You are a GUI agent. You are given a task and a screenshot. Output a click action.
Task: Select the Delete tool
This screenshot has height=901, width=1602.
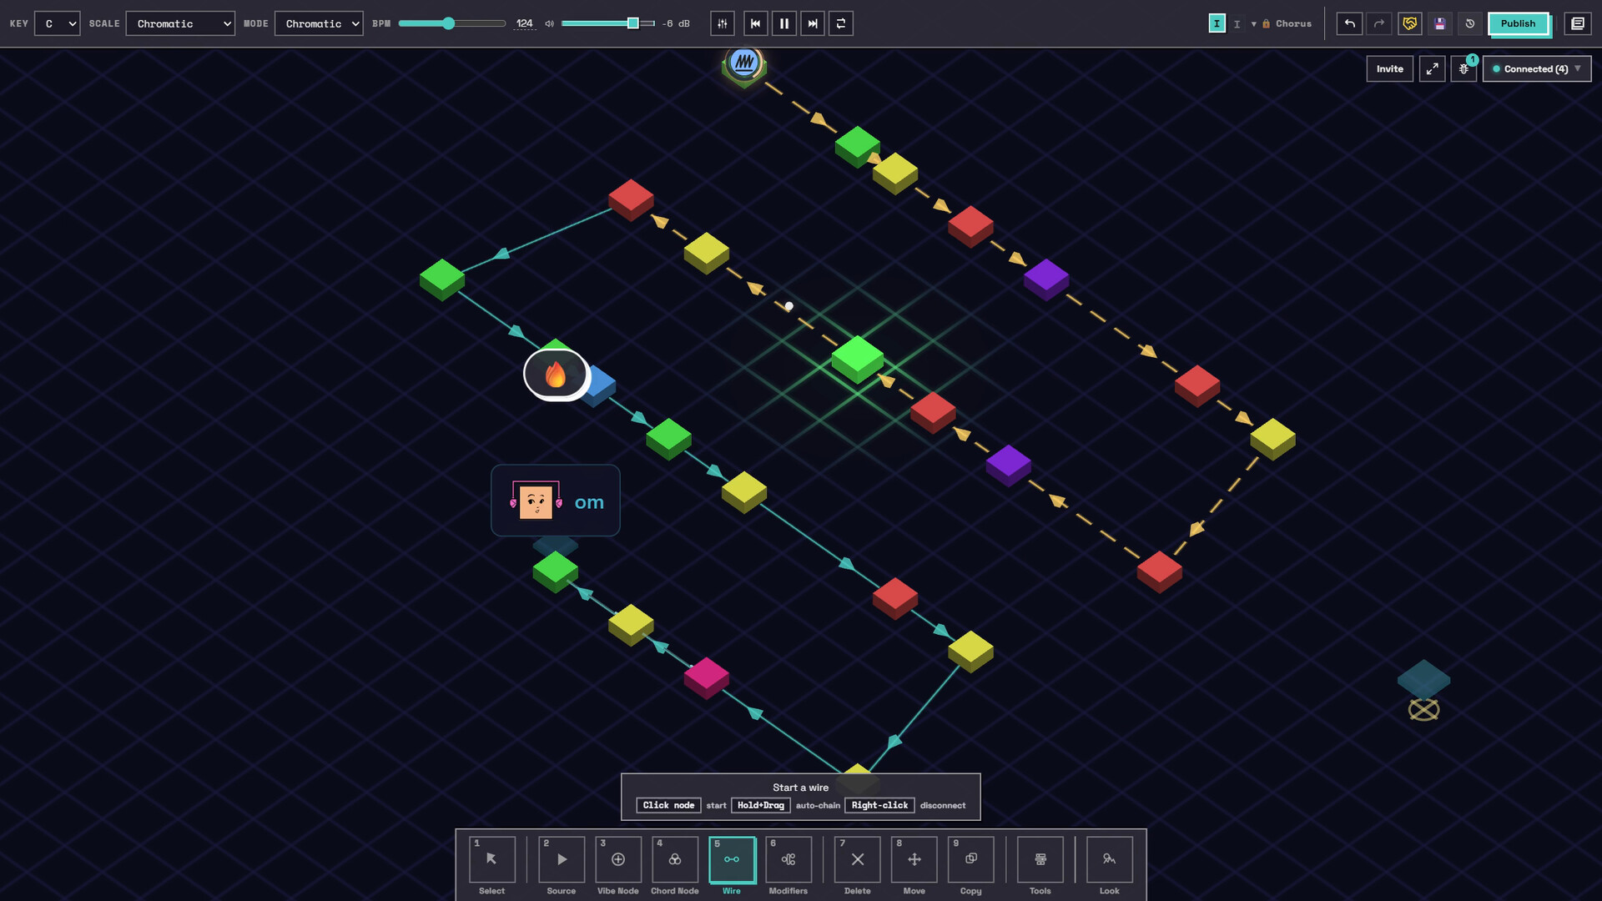[858, 859]
